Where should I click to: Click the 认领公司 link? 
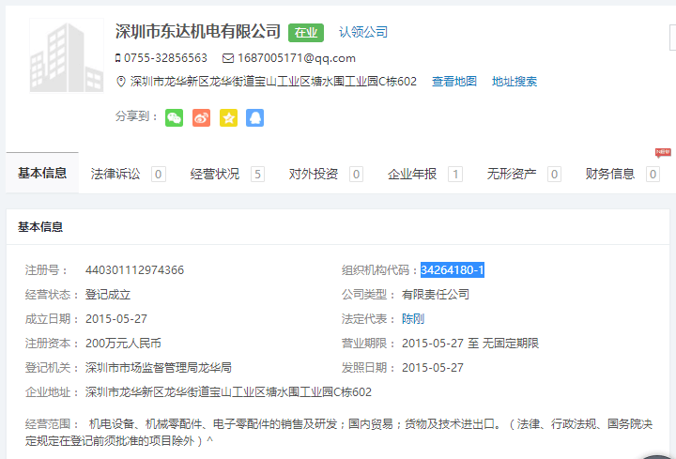[363, 32]
